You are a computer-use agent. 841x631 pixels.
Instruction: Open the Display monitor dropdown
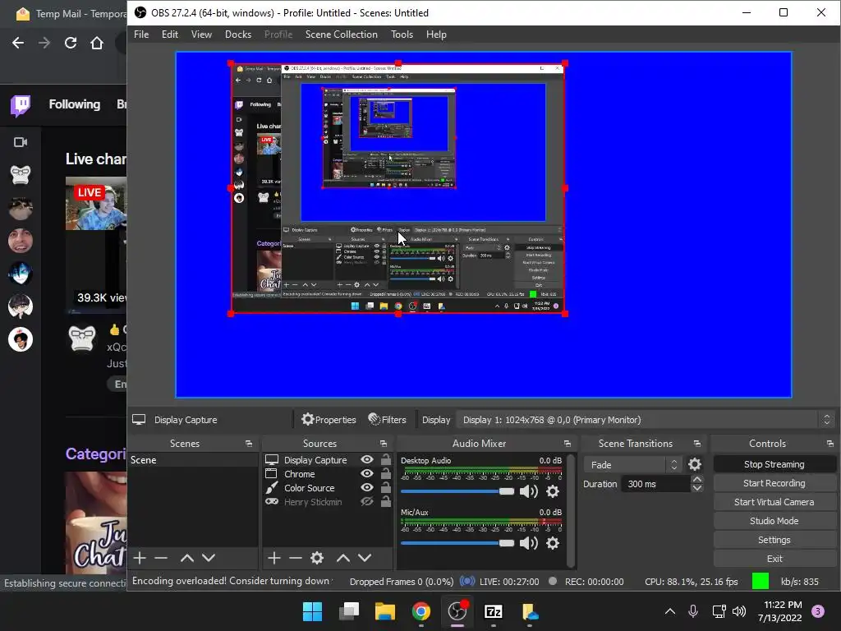coord(646,420)
